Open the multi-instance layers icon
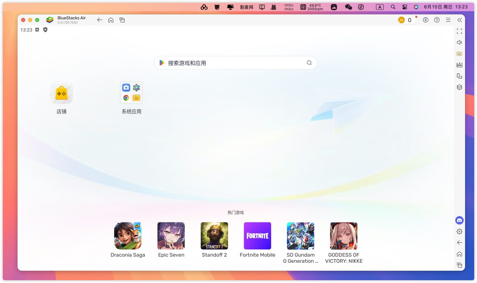477x283 pixels. [x=459, y=87]
